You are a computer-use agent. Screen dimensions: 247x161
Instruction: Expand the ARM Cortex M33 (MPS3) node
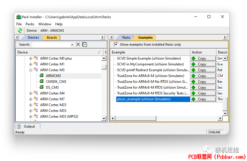pyautogui.click(x=31, y=117)
